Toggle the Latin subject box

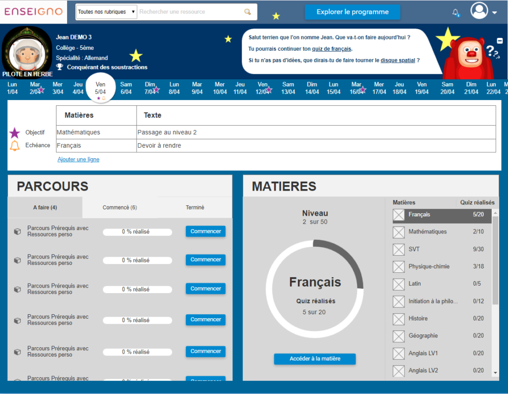pyautogui.click(x=398, y=284)
